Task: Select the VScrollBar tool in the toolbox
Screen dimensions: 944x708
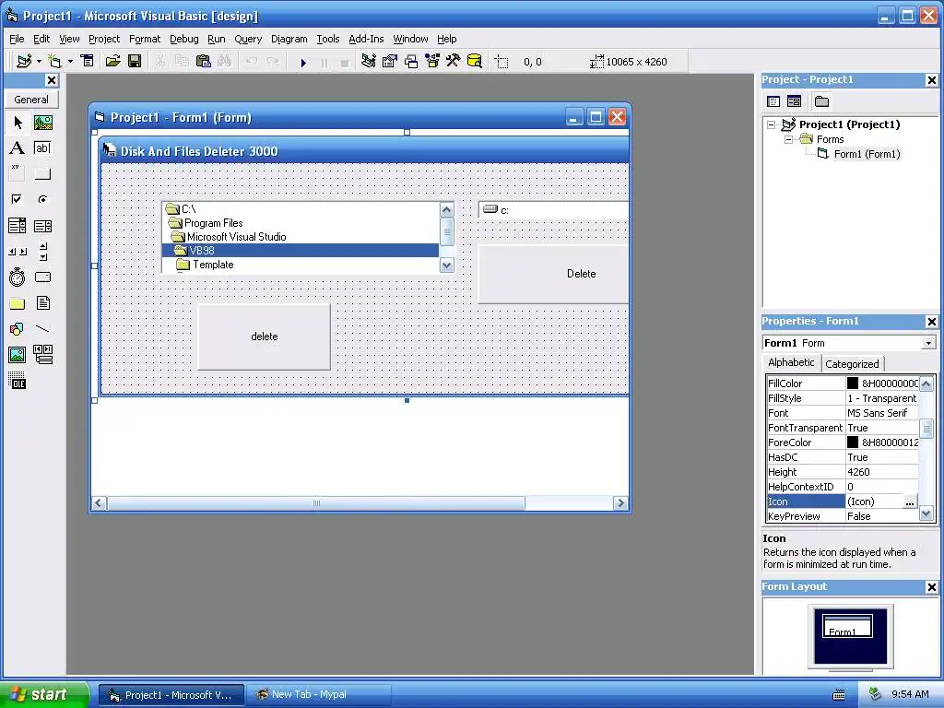Action: click(x=42, y=252)
